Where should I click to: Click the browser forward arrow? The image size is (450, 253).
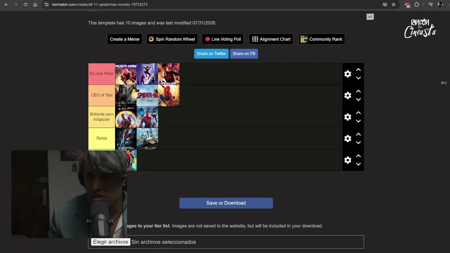[16, 5]
